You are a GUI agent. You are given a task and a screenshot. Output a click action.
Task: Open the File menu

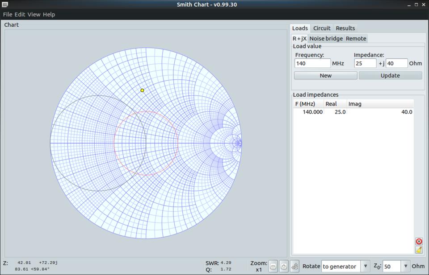coord(8,14)
